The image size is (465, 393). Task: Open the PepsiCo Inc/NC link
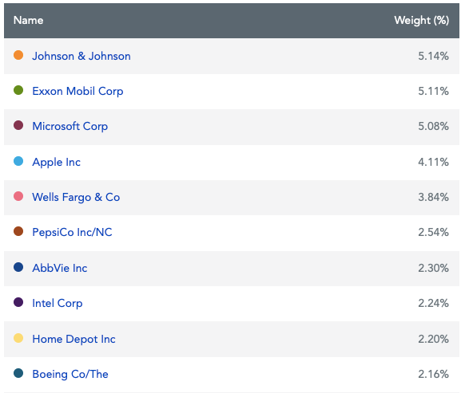[x=72, y=232]
